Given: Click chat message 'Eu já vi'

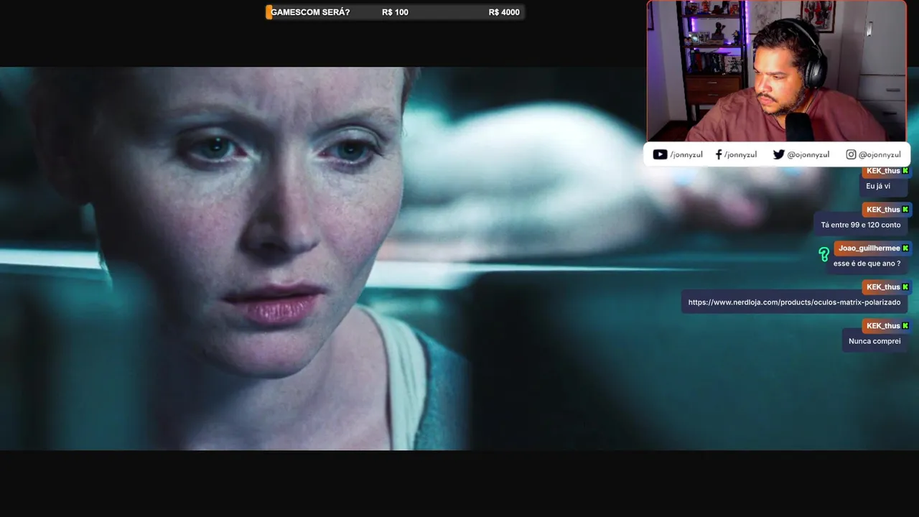Looking at the screenshot, I should tap(878, 186).
